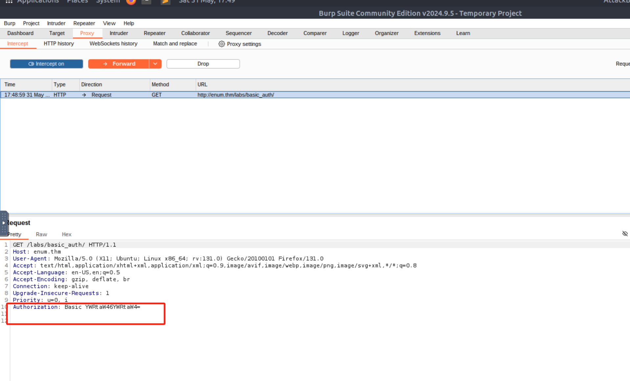Switch to the Intruder tool tab

[x=119, y=33]
